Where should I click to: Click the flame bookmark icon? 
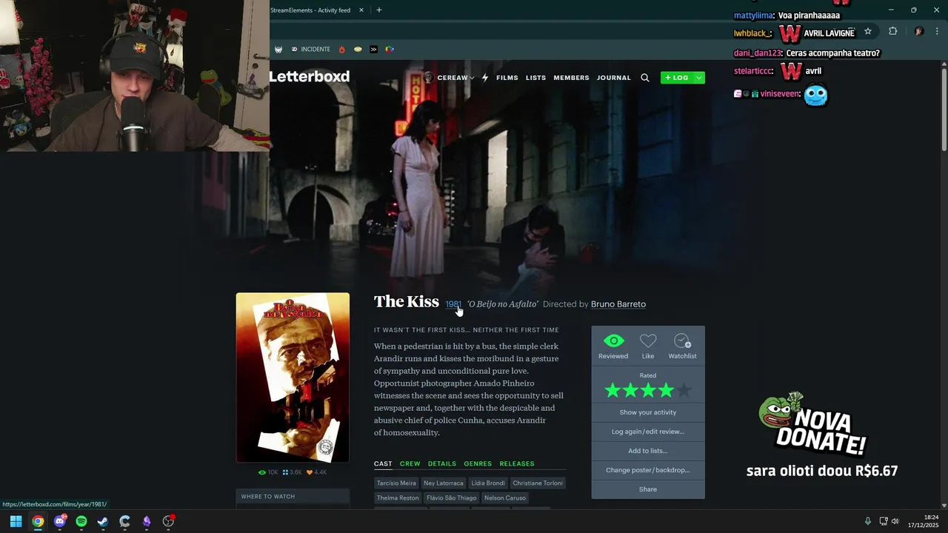coord(341,50)
